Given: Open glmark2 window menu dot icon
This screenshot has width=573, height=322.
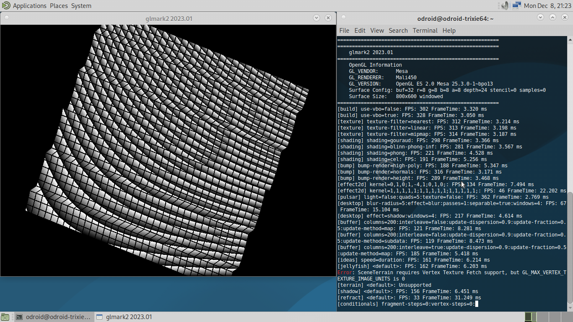Looking at the screenshot, I should (6, 18).
